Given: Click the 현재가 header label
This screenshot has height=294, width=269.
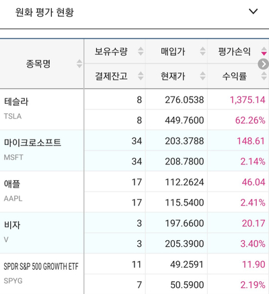Looking at the screenshot, I should point(173,76).
